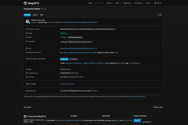Click Sign In link
The image size is (188, 125).
coord(159,3)
